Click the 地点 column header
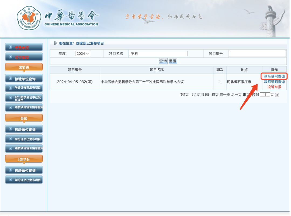291x216 pixels. (x=244, y=70)
